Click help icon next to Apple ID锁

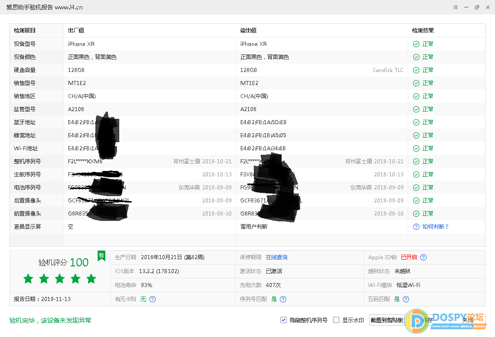tap(423, 257)
